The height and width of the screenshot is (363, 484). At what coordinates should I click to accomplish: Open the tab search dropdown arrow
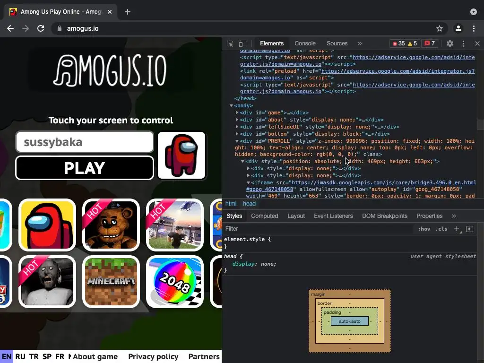pos(474,12)
